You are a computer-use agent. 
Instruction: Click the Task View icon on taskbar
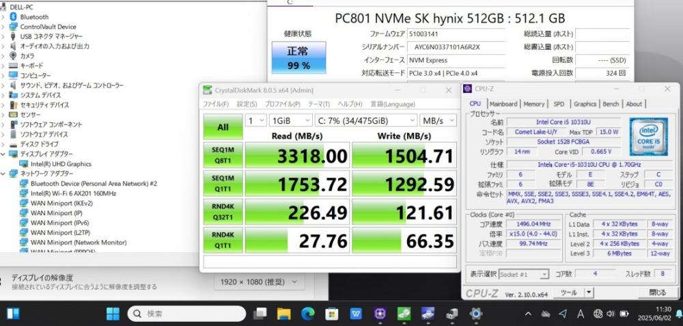click(260, 314)
